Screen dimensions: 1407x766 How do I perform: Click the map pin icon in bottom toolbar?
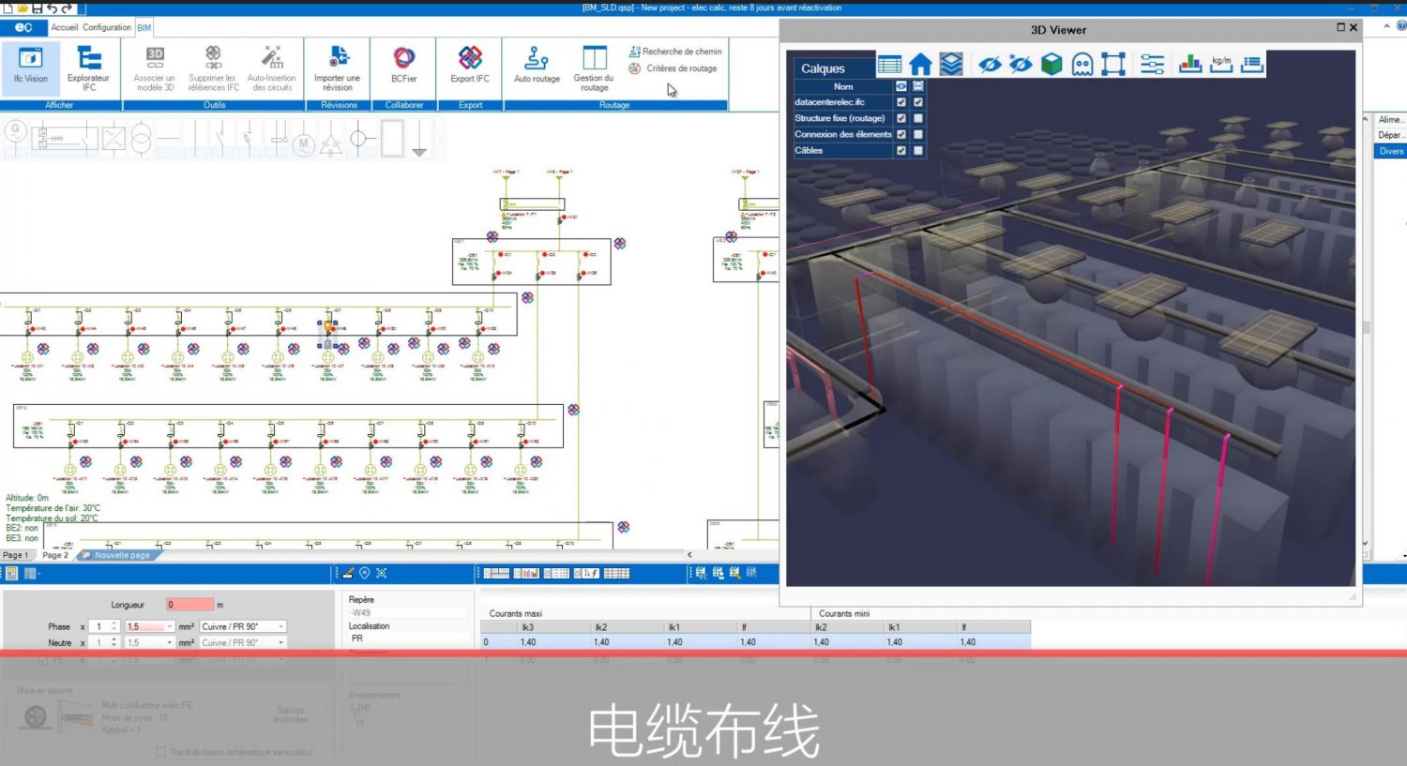coord(365,573)
